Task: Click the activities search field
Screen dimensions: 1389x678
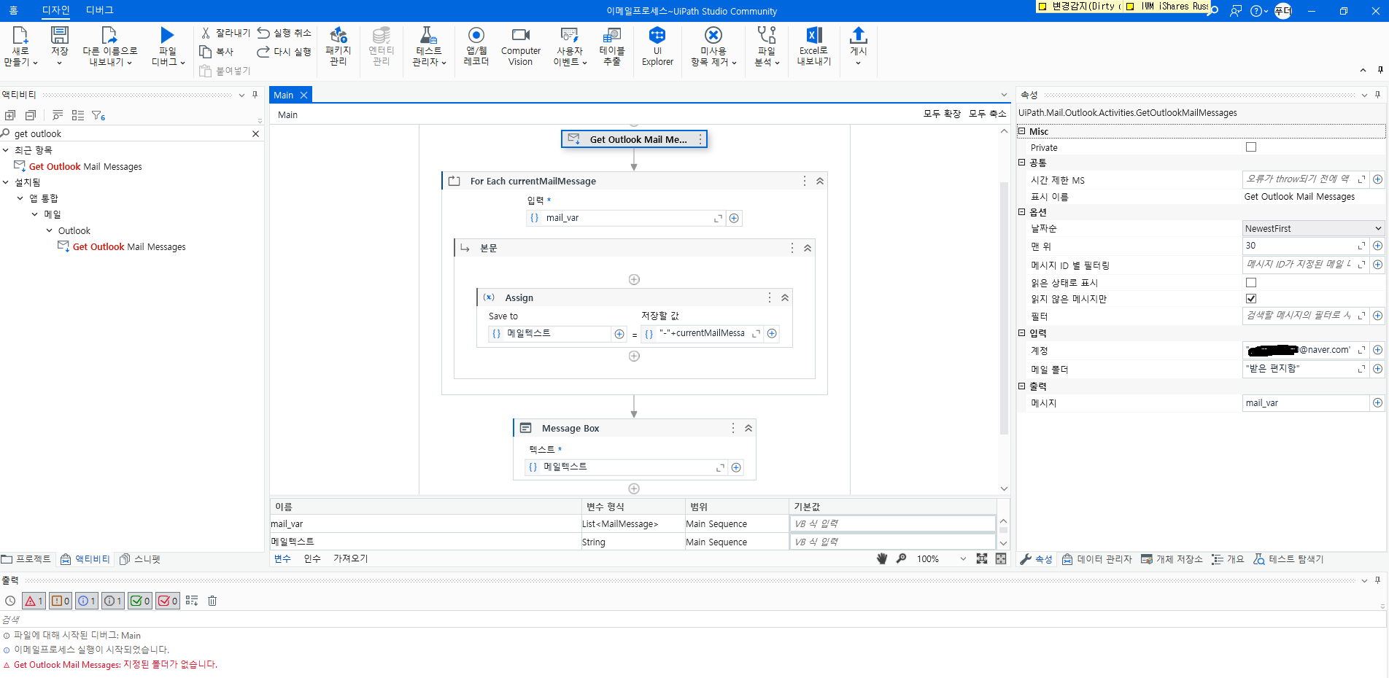Action: (x=130, y=133)
